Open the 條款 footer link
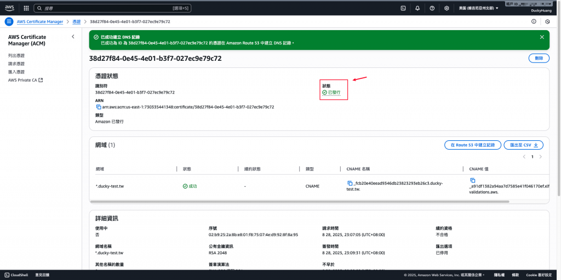Screen dimensions: 561x280 (x=515, y=275)
